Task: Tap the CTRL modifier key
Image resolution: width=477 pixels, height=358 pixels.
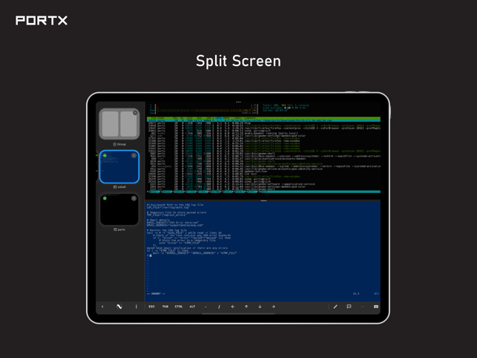Action: [x=179, y=307]
